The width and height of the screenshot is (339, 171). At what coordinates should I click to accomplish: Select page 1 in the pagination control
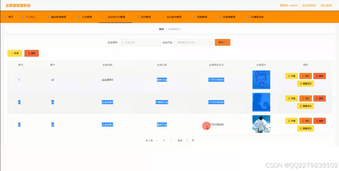pyautogui.click(x=164, y=140)
